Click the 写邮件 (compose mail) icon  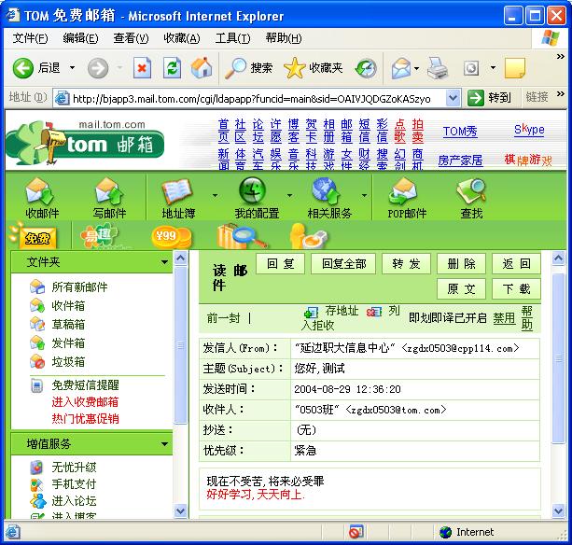coord(109,192)
